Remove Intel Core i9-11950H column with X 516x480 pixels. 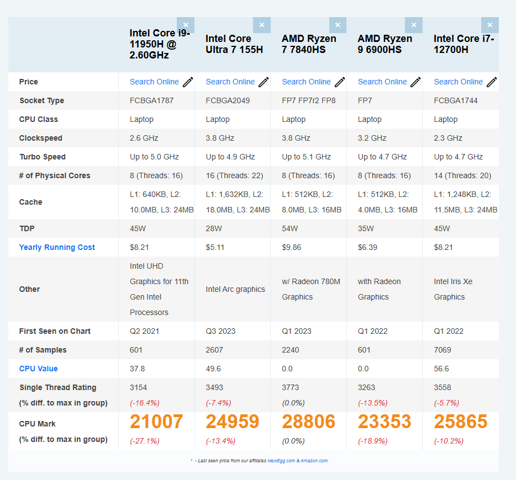point(186,25)
